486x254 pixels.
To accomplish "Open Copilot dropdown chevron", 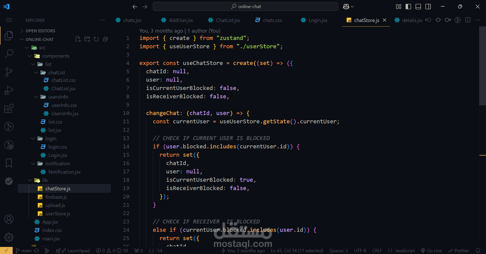I will pos(352,7).
